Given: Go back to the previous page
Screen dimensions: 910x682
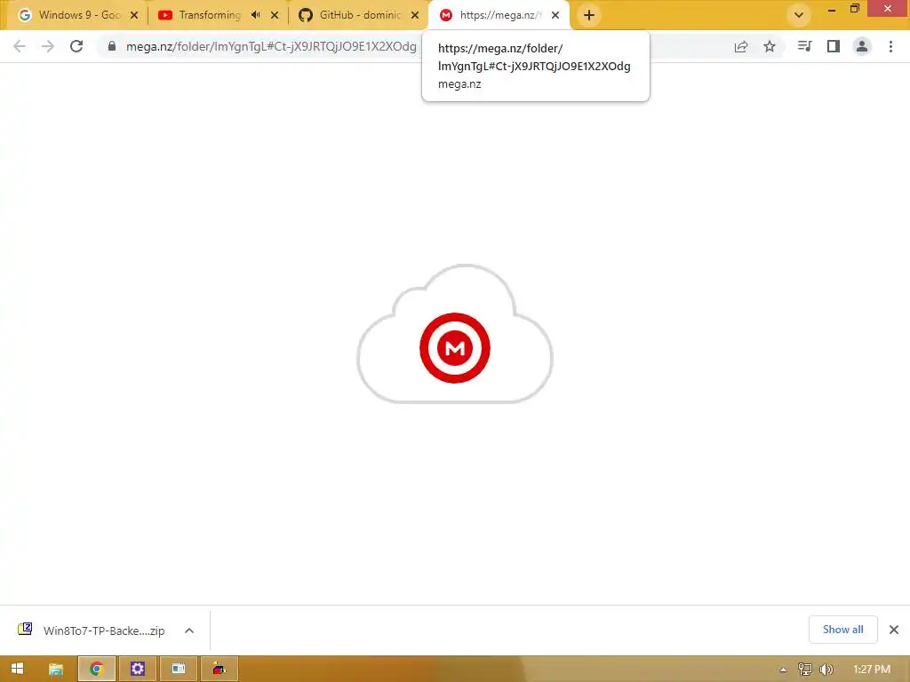Looking at the screenshot, I should tap(20, 46).
